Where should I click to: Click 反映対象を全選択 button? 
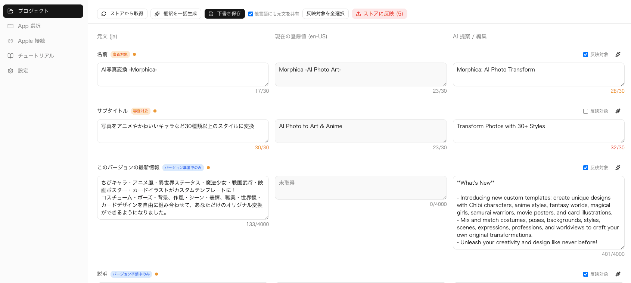coord(326,14)
